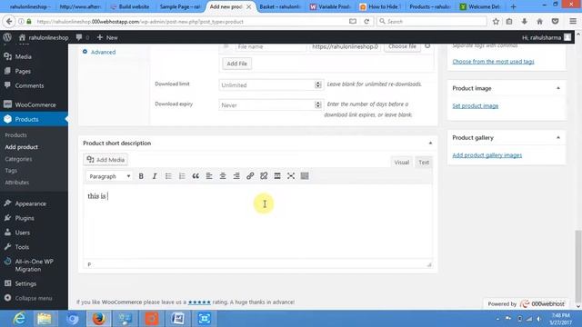Click Choose from the most used tags
Image resolution: width=582 pixels, height=327 pixels.
493,62
